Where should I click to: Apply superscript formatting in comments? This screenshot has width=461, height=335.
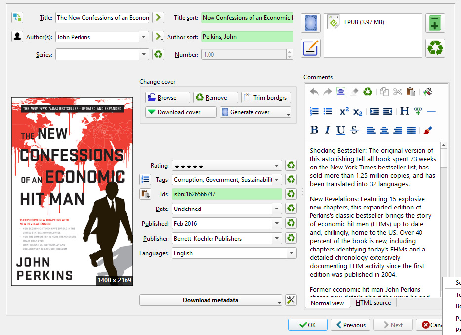tap(344, 111)
